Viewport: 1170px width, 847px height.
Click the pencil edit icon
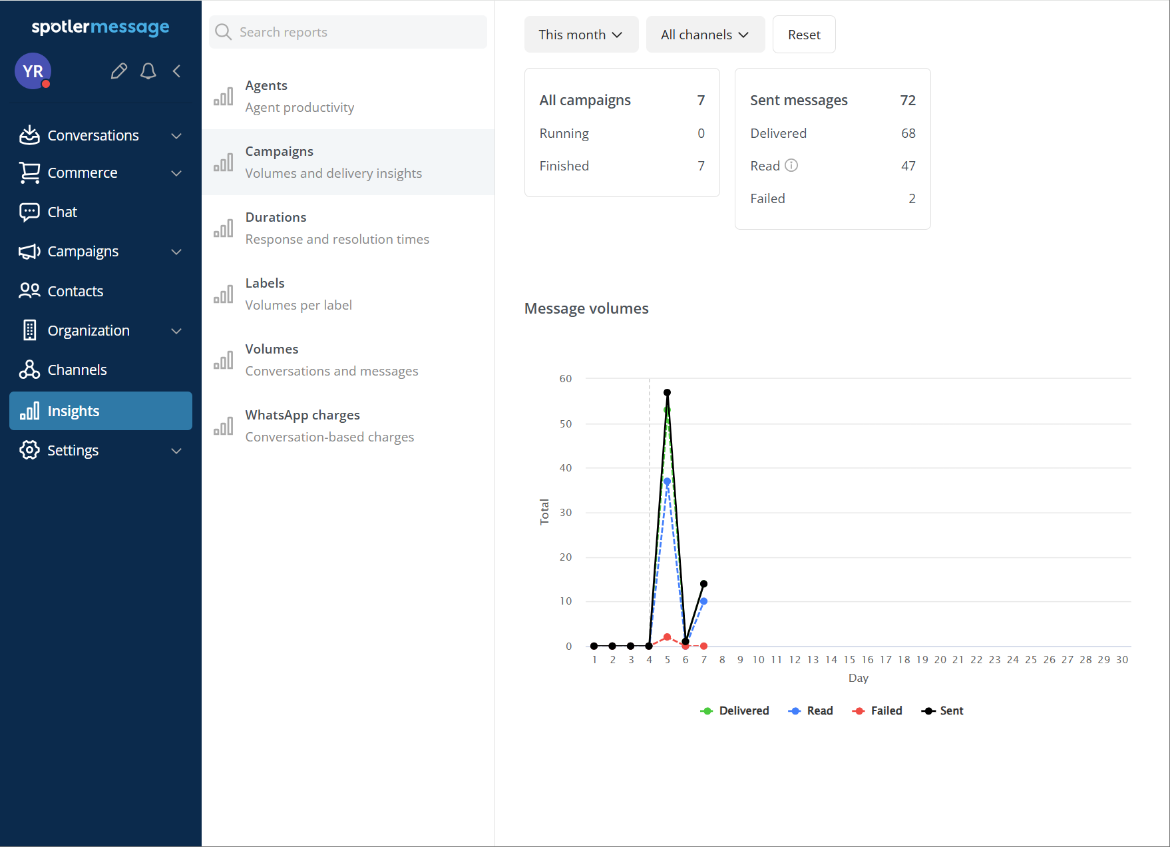tap(119, 71)
